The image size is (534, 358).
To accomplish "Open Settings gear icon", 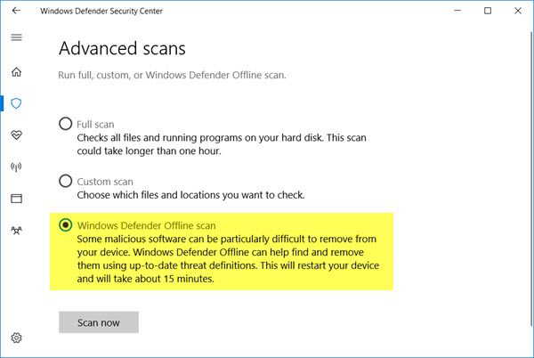I will [x=16, y=338].
